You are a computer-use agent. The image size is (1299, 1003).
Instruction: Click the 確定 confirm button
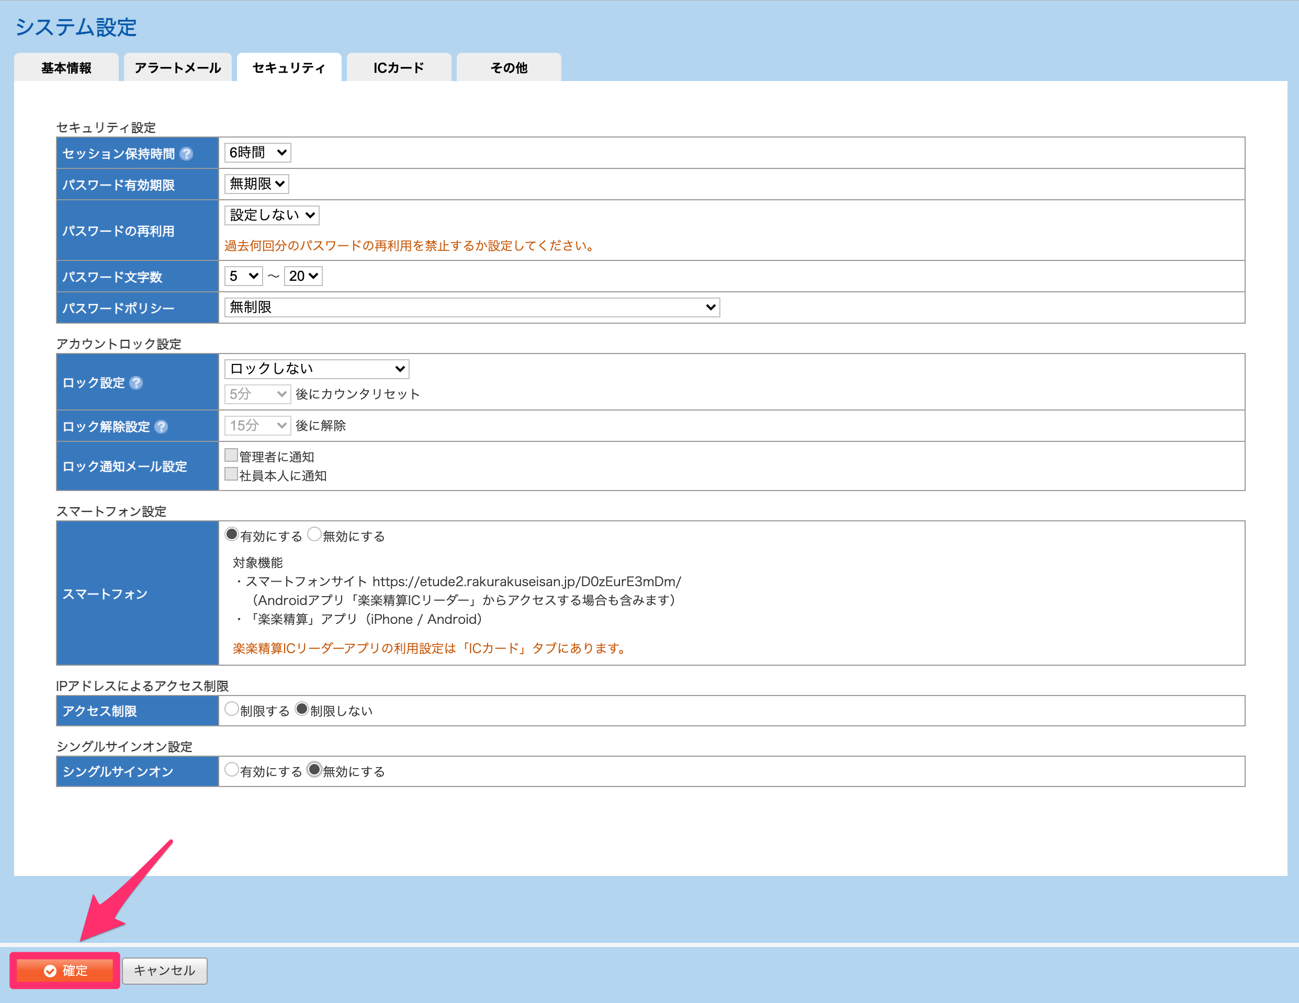pyautogui.click(x=65, y=971)
